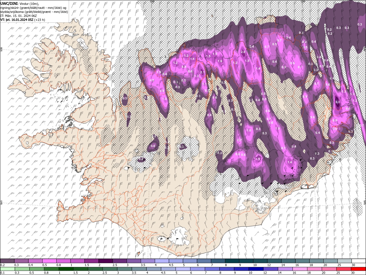Click the white swatch ending the snow scale

pos(359,261)
